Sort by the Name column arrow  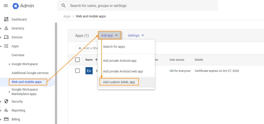click(96, 60)
